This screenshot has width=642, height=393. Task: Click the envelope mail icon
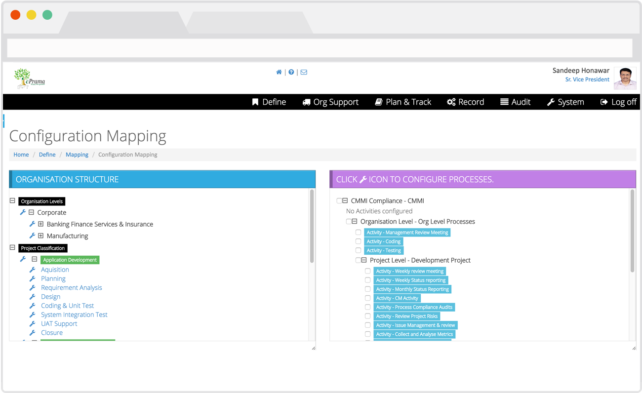click(304, 72)
